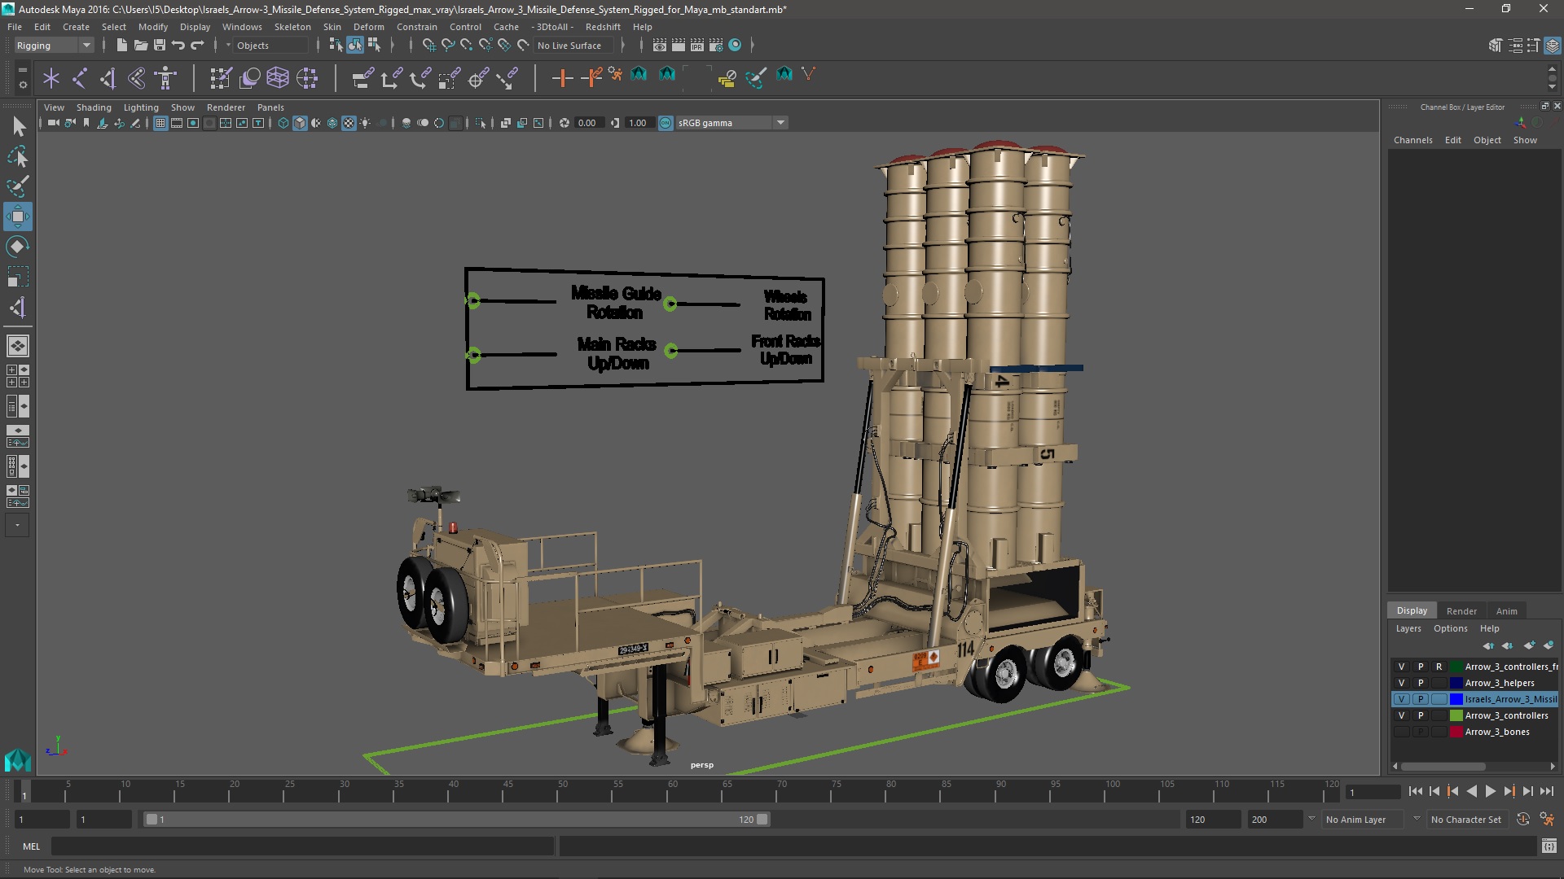
Task: Click the Maya home icon bottom left
Action: pyautogui.click(x=17, y=760)
